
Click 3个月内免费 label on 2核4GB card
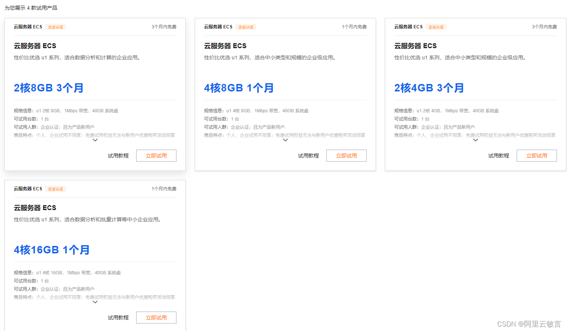click(x=544, y=27)
